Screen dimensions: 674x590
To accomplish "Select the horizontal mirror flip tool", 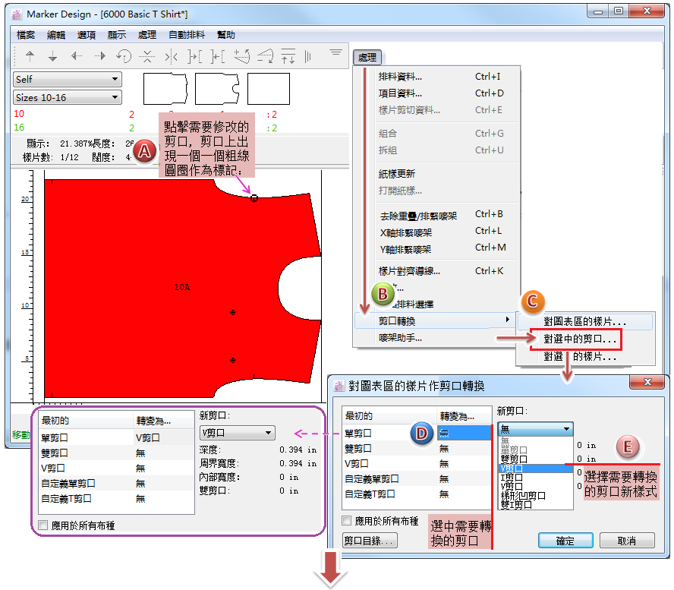I will tap(171, 56).
